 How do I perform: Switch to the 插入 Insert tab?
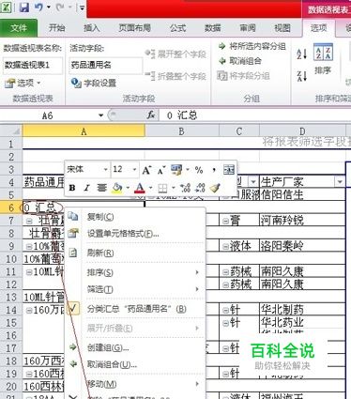[91, 28]
